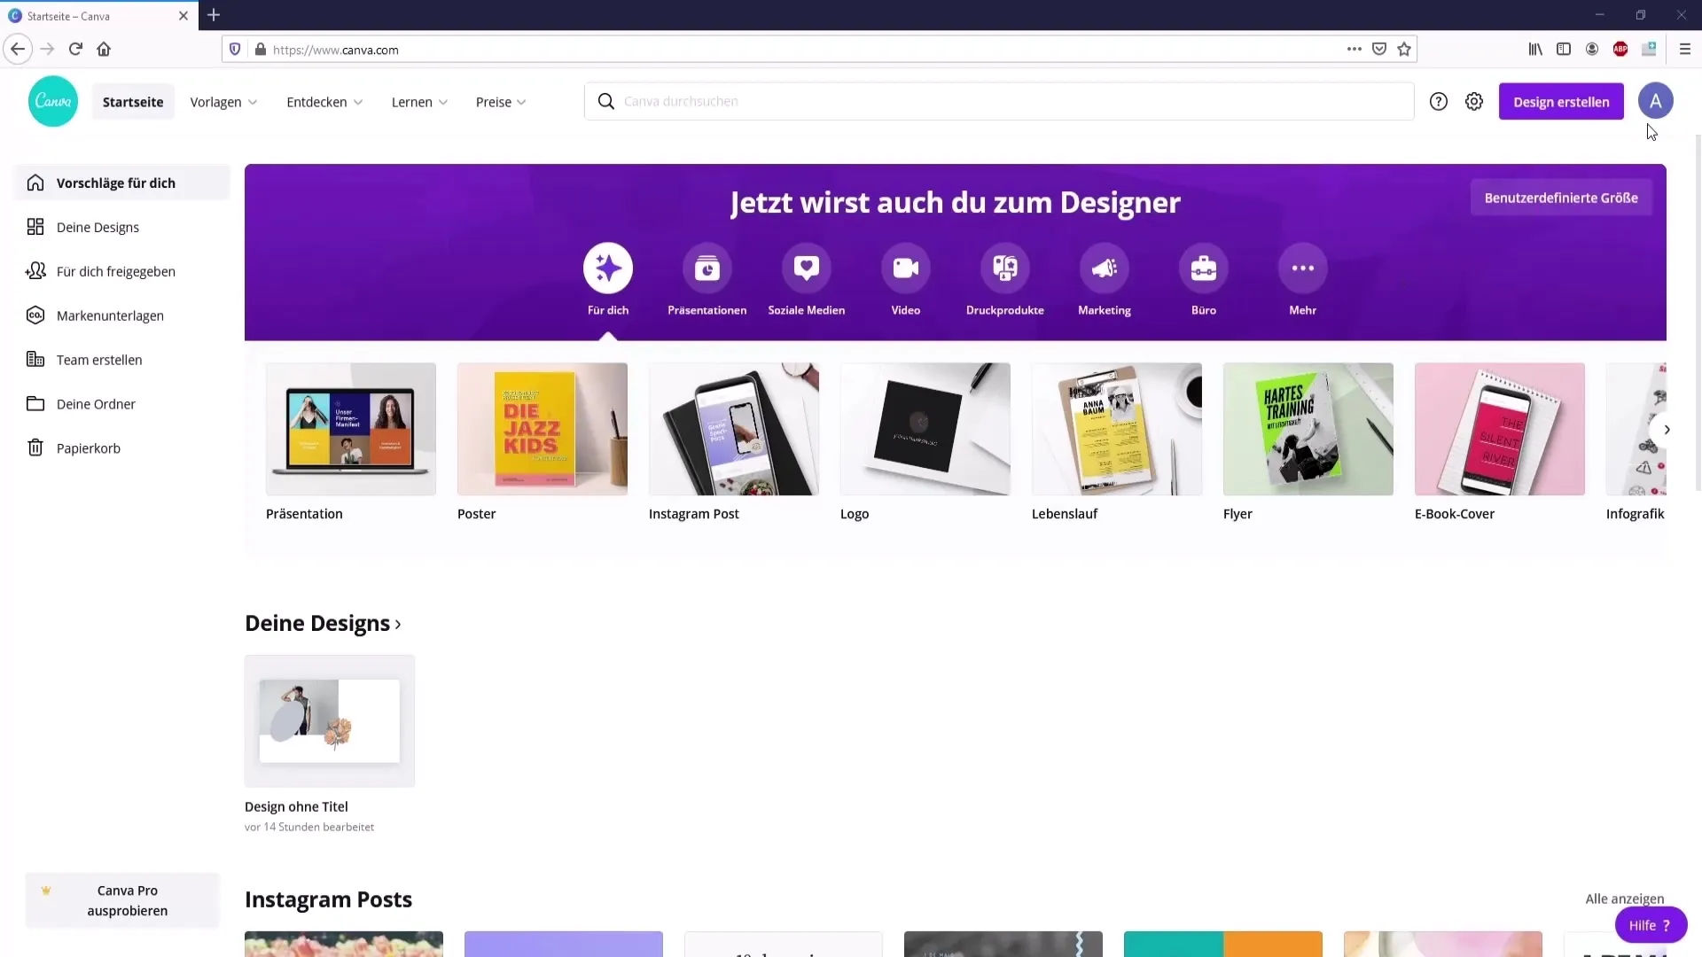Open the Mehr three-dots icon
The height and width of the screenshot is (957, 1702).
pos(1303,268)
